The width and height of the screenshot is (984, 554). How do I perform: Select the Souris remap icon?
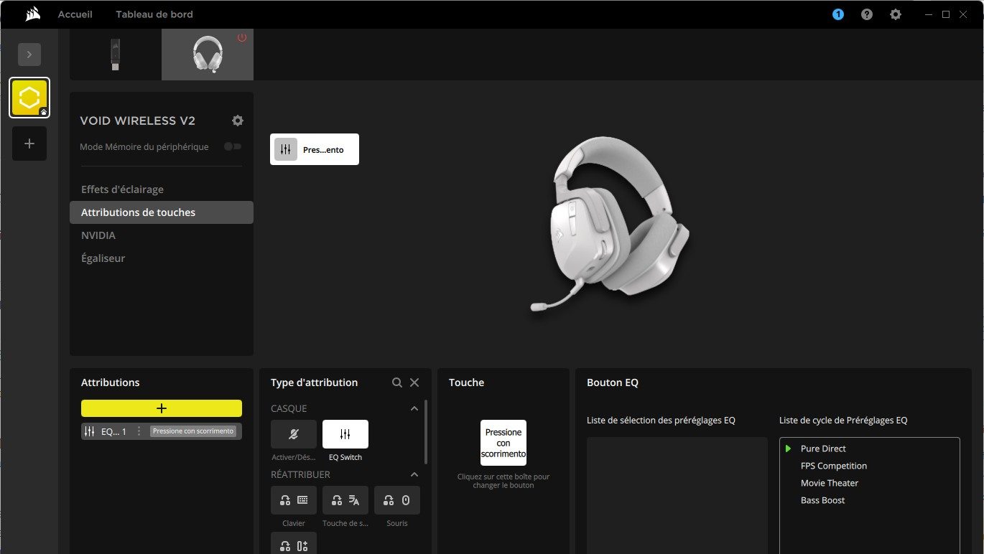[396, 499]
